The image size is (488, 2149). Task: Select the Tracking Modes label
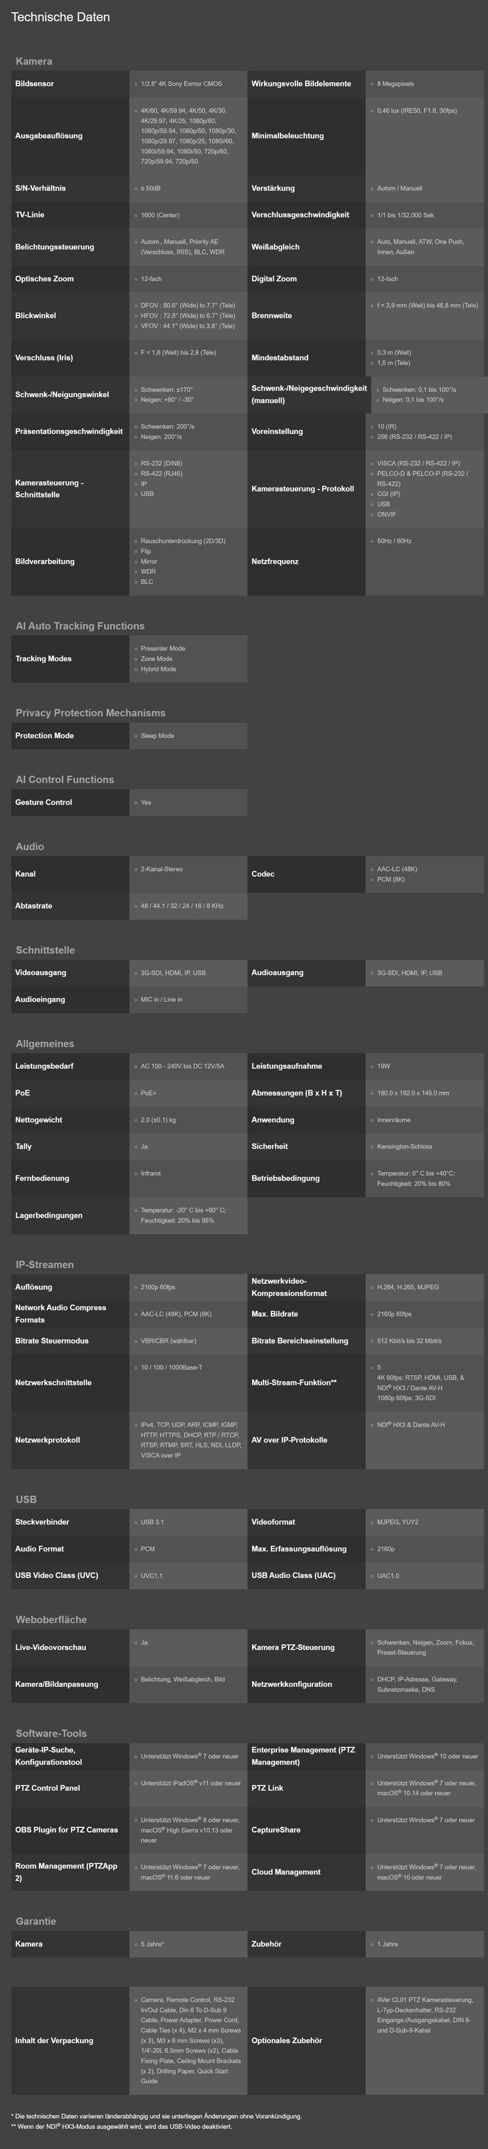[43, 659]
